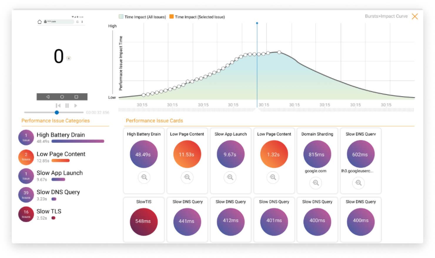Screen dimensions: 435x258
Task: Click the blue marker on the impact curve
Action: click(x=257, y=22)
